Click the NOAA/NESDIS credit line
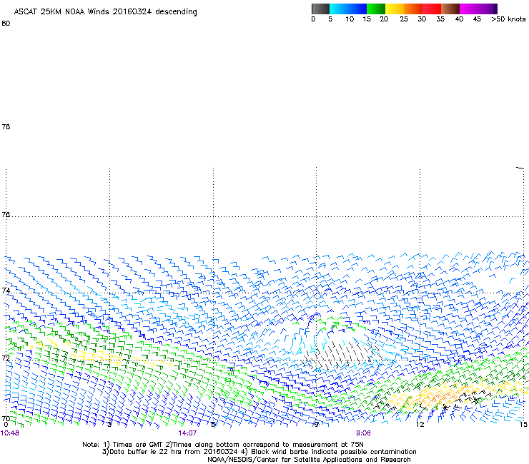The image size is (529, 464). pos(309,460)
